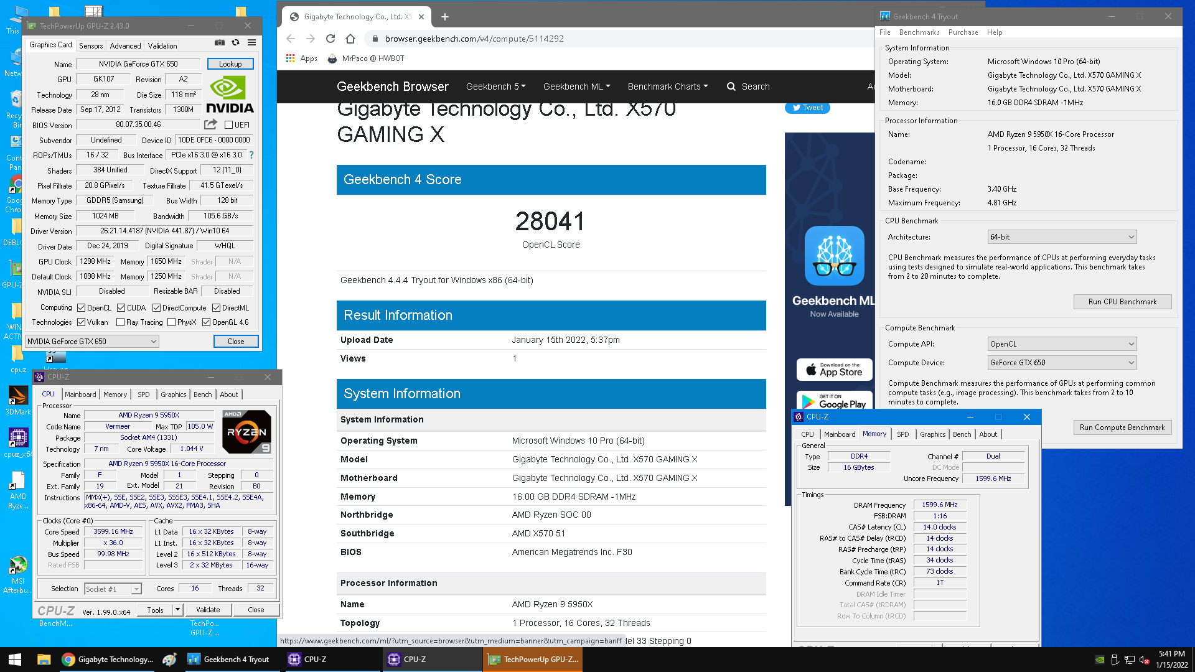
Task: Close the Gigabyte Technology browser tab
Action: (x=421, y=17)
